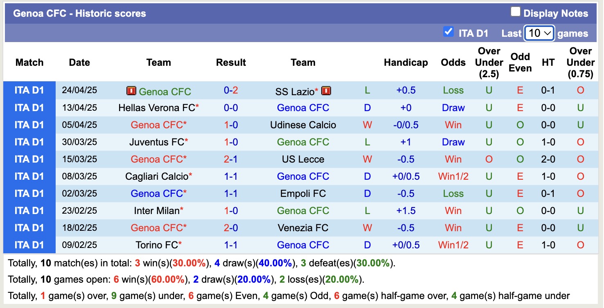Open Torino FC team link

[156, 245]
